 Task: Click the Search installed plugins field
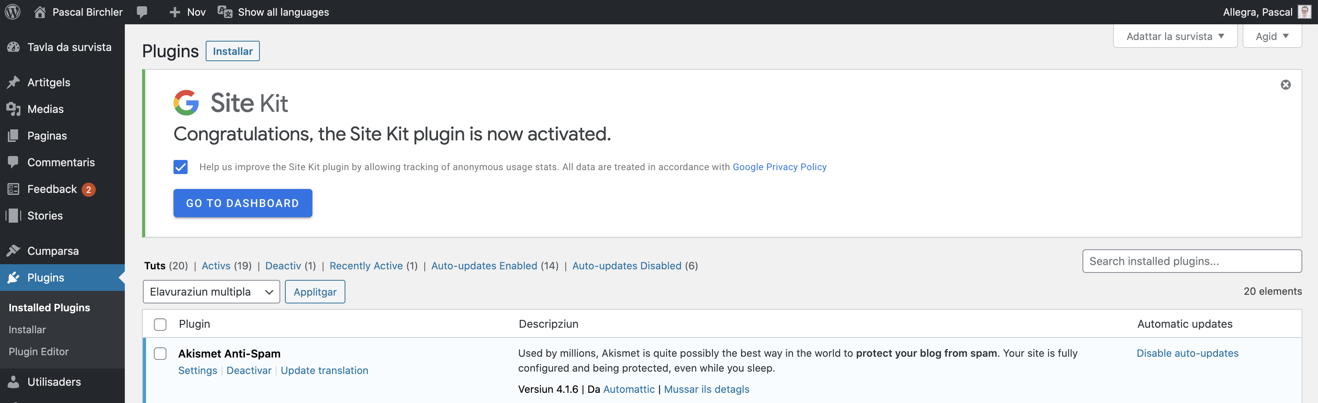click(1192, 261)
